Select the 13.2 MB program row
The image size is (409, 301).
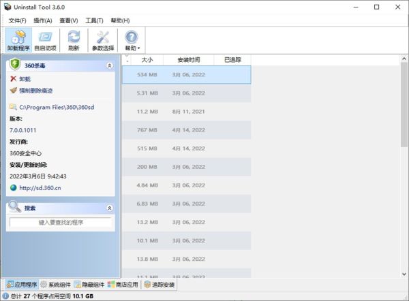187,222
